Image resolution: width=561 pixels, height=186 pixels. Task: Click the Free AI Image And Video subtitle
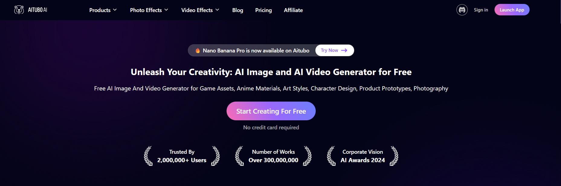pyautogui.click(x=271, y=88)
